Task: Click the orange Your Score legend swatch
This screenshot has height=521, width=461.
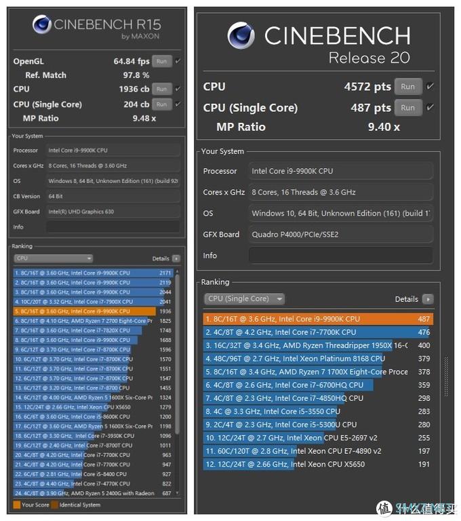Action: (16, 505)
